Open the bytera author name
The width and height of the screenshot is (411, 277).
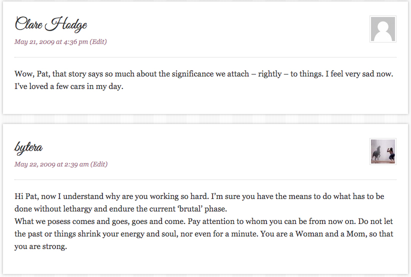28,147
